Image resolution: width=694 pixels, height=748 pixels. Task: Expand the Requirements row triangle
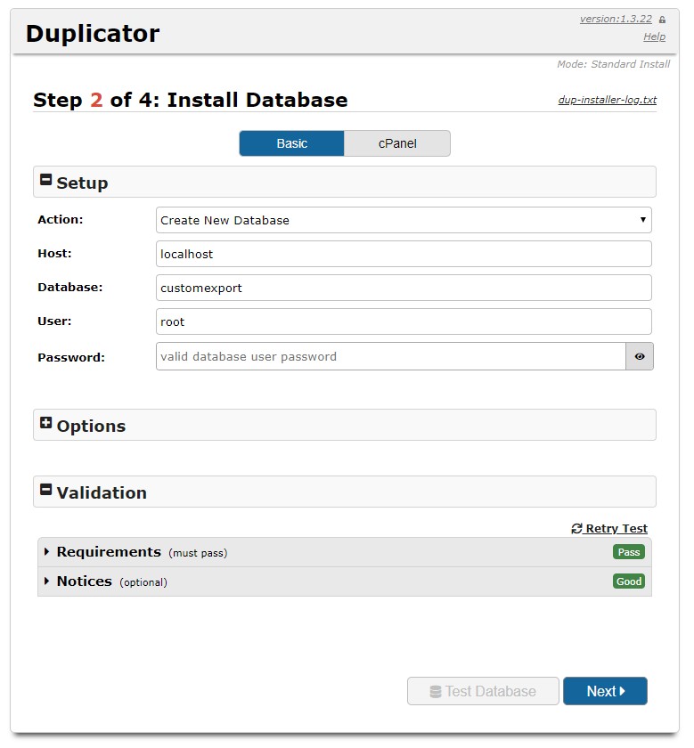coord(47,552)
